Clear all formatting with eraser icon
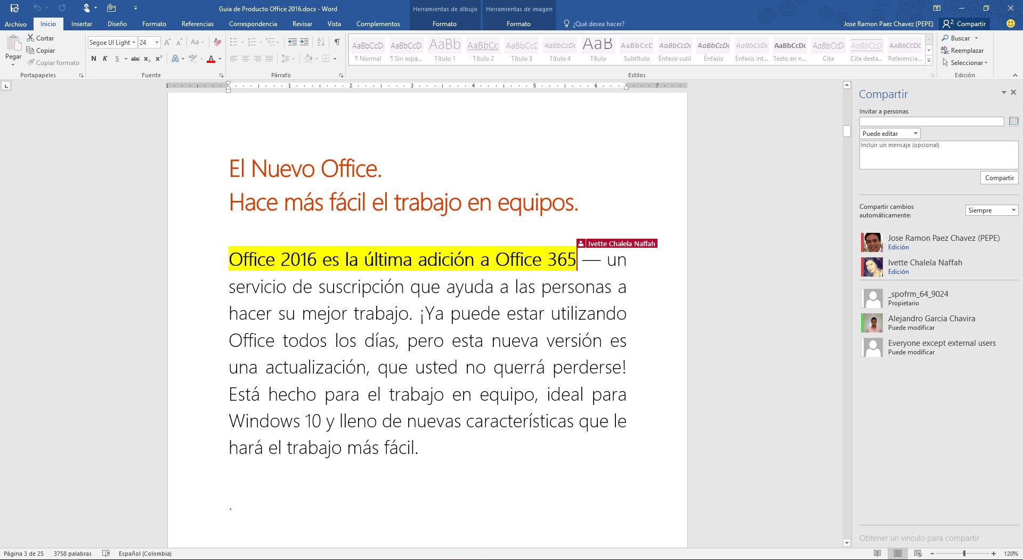This screenshot has height=560, width=1023. (217, 42)
